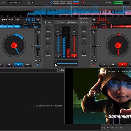The width and height of the screenshot is (131, 131).
Task: Click the left deck pitch bend minus button
Action: [36, 61]
